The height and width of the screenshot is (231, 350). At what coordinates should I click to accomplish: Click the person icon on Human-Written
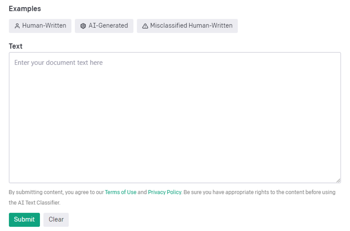pyautogui.click(x=17, y=26)
